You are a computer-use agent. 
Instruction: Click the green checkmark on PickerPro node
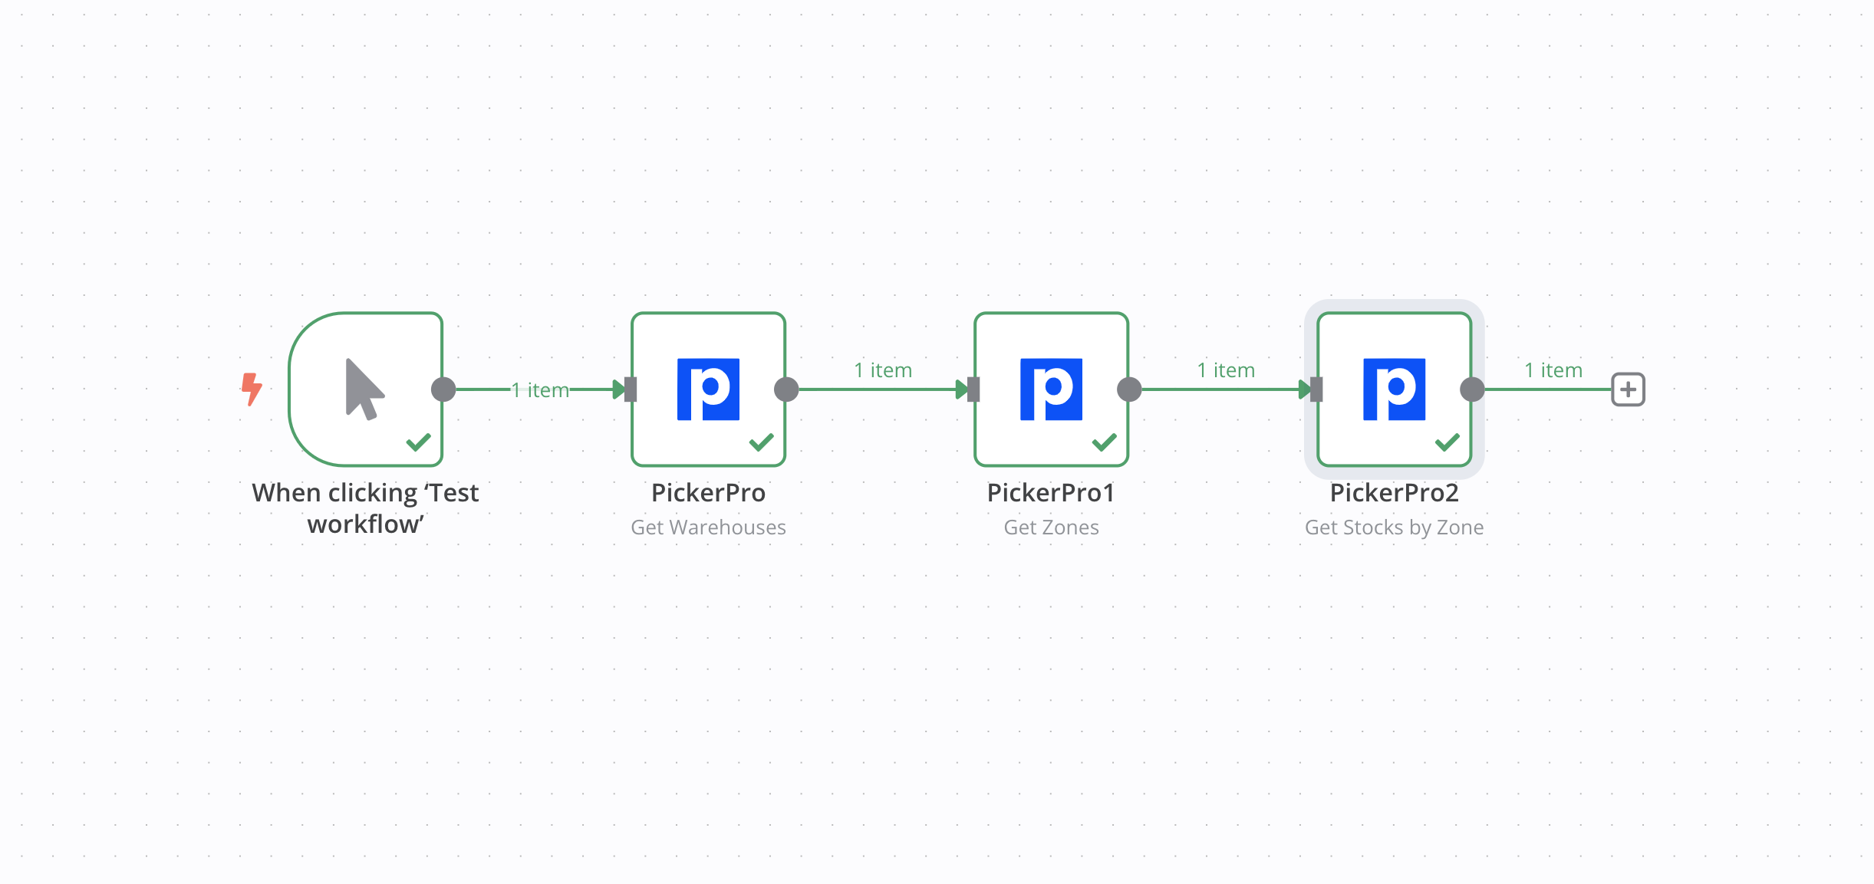pyautogui.click(x=762, y=442)
